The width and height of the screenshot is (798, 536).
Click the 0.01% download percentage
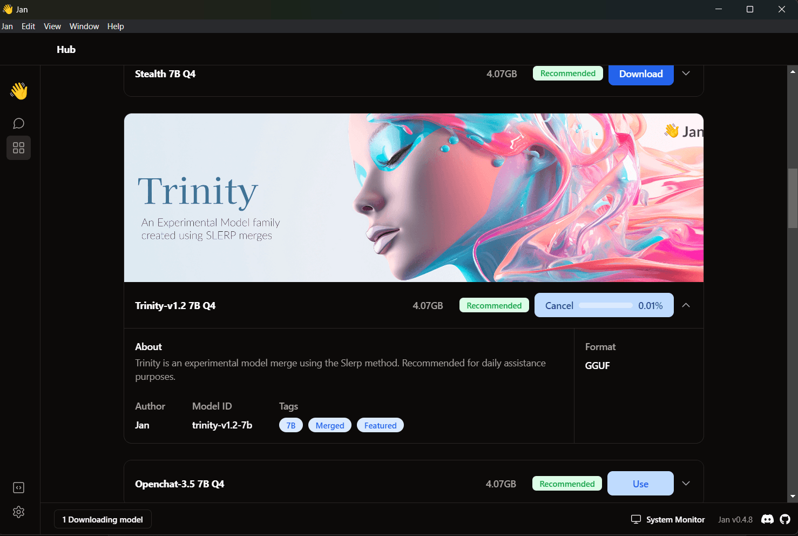(651, 306)
